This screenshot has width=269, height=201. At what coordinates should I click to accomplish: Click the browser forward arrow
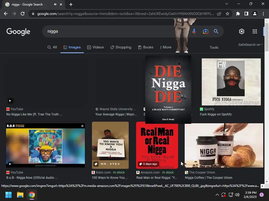click(x=14, y=14)
